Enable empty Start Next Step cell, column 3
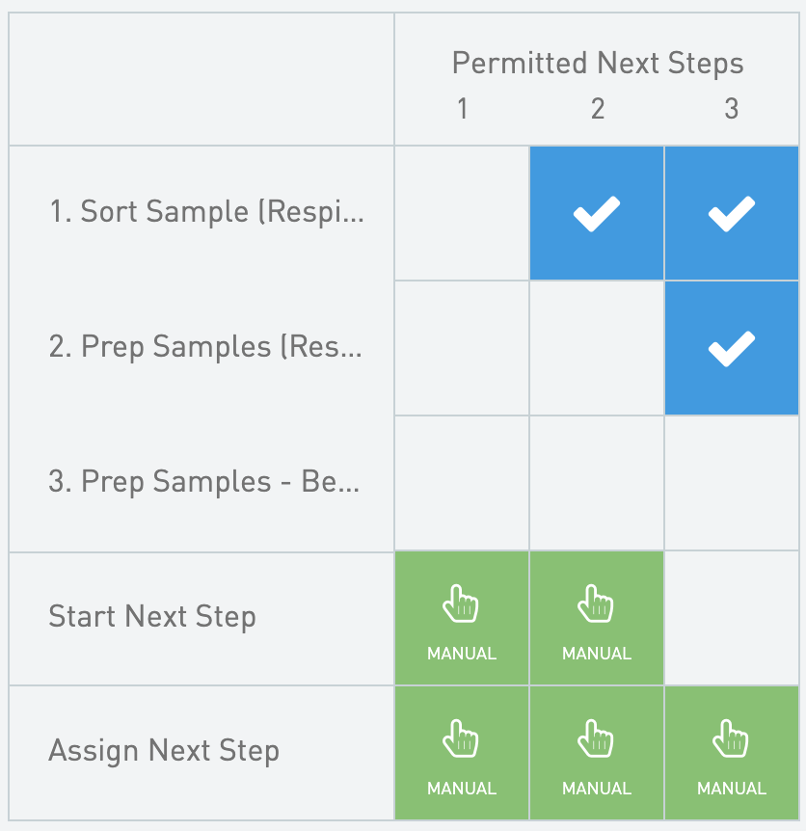This screenshot has height=831, width=806. click(732, 618)
